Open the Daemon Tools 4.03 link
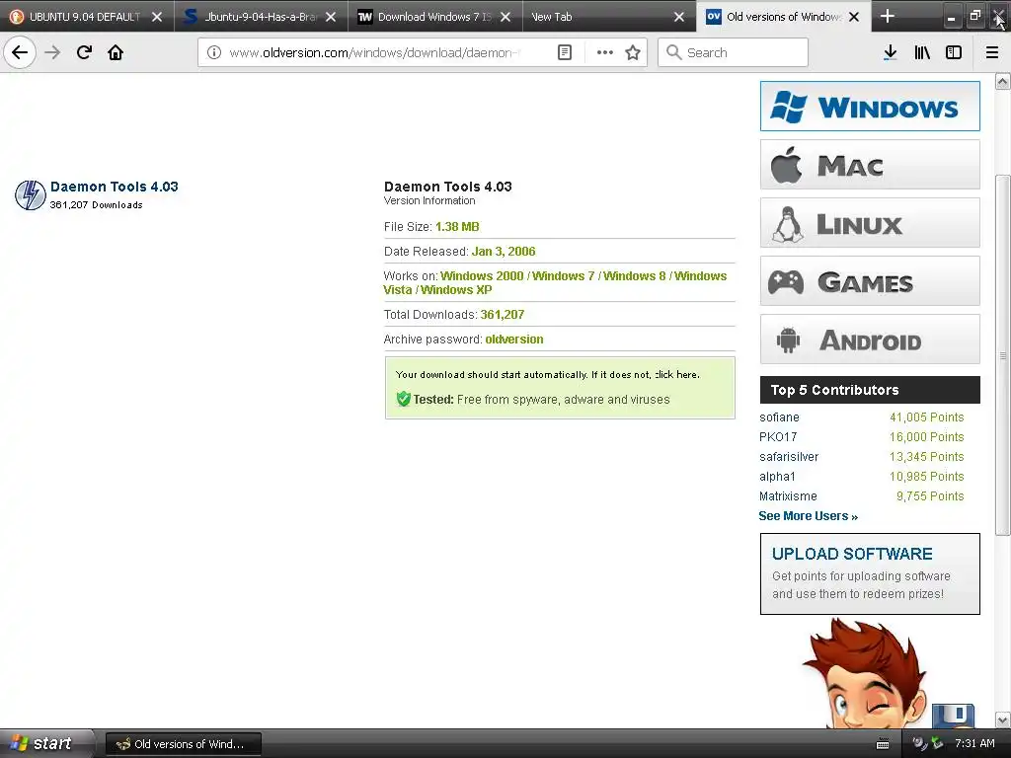The width and height of the screenshot is (1011, 758). (115, 187)
